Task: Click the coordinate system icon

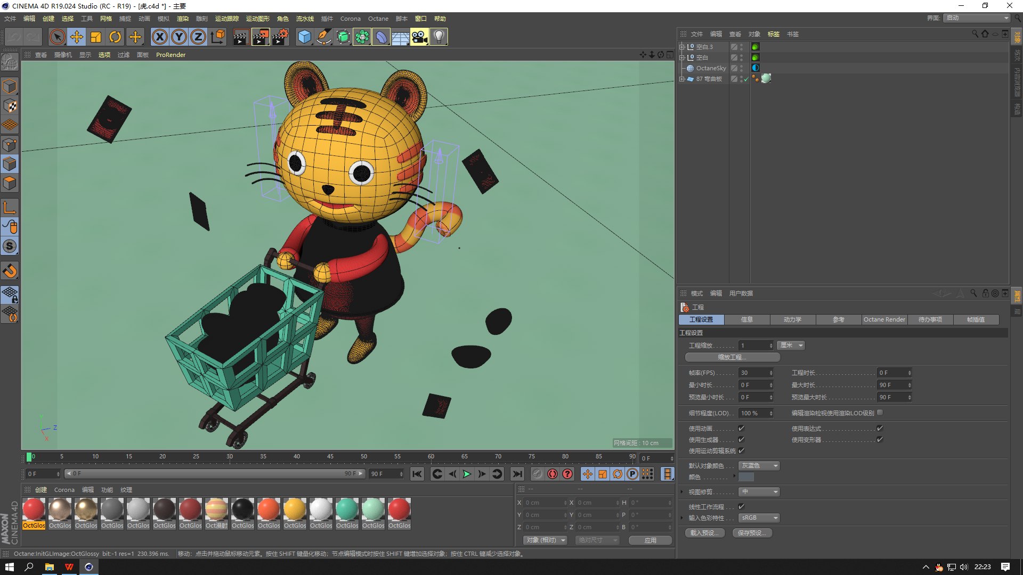Action: pos(218,37)
